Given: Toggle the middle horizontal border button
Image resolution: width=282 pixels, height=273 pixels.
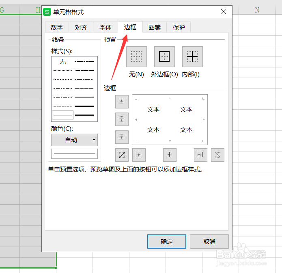Looking at the screenshot, I should point(122,119).
